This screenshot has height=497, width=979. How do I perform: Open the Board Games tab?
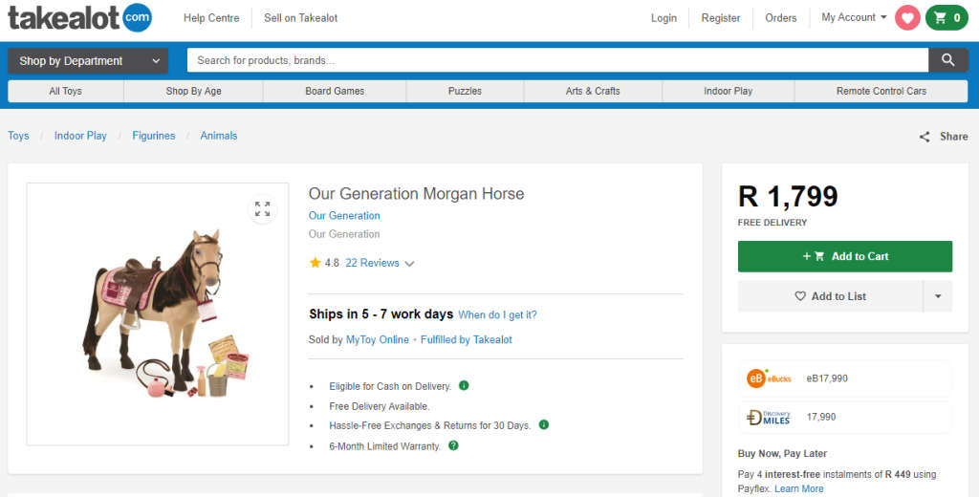(335, 91)
